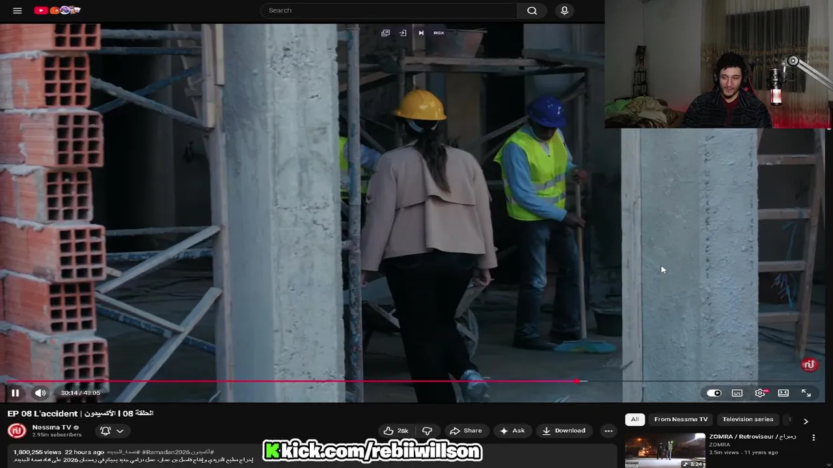Viewport: 833px width, 468px height.
Task: Expand the video description box
Action: coord(311,456)
